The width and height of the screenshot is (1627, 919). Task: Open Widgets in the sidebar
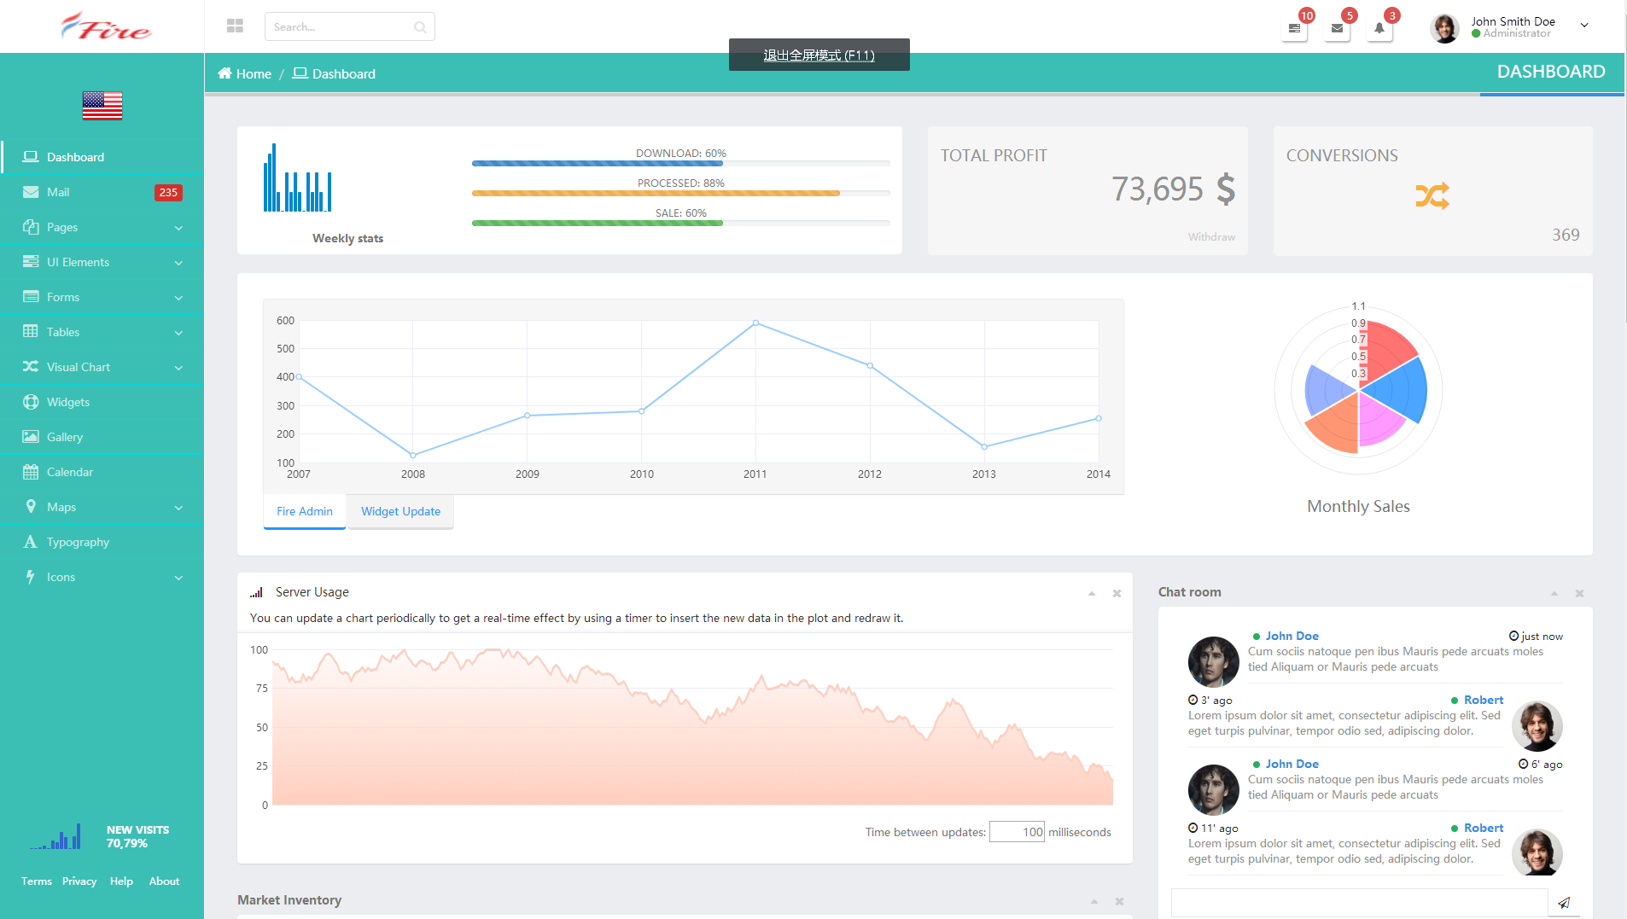point(102,402)
